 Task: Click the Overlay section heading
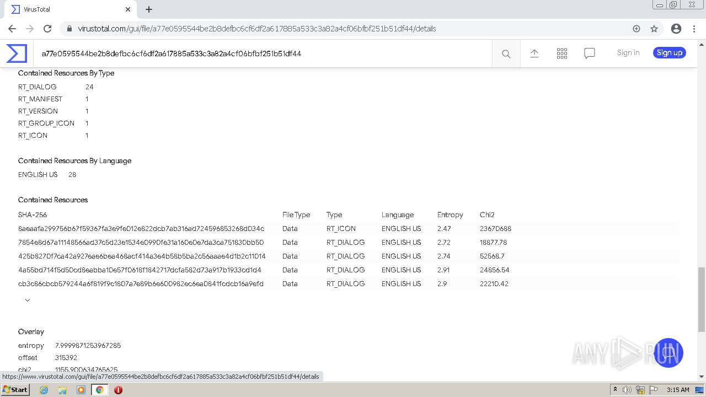[31, 332]
